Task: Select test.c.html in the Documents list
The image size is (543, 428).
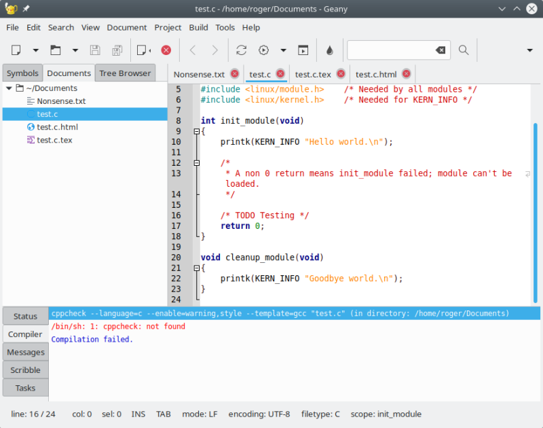Action: point(58,127)
